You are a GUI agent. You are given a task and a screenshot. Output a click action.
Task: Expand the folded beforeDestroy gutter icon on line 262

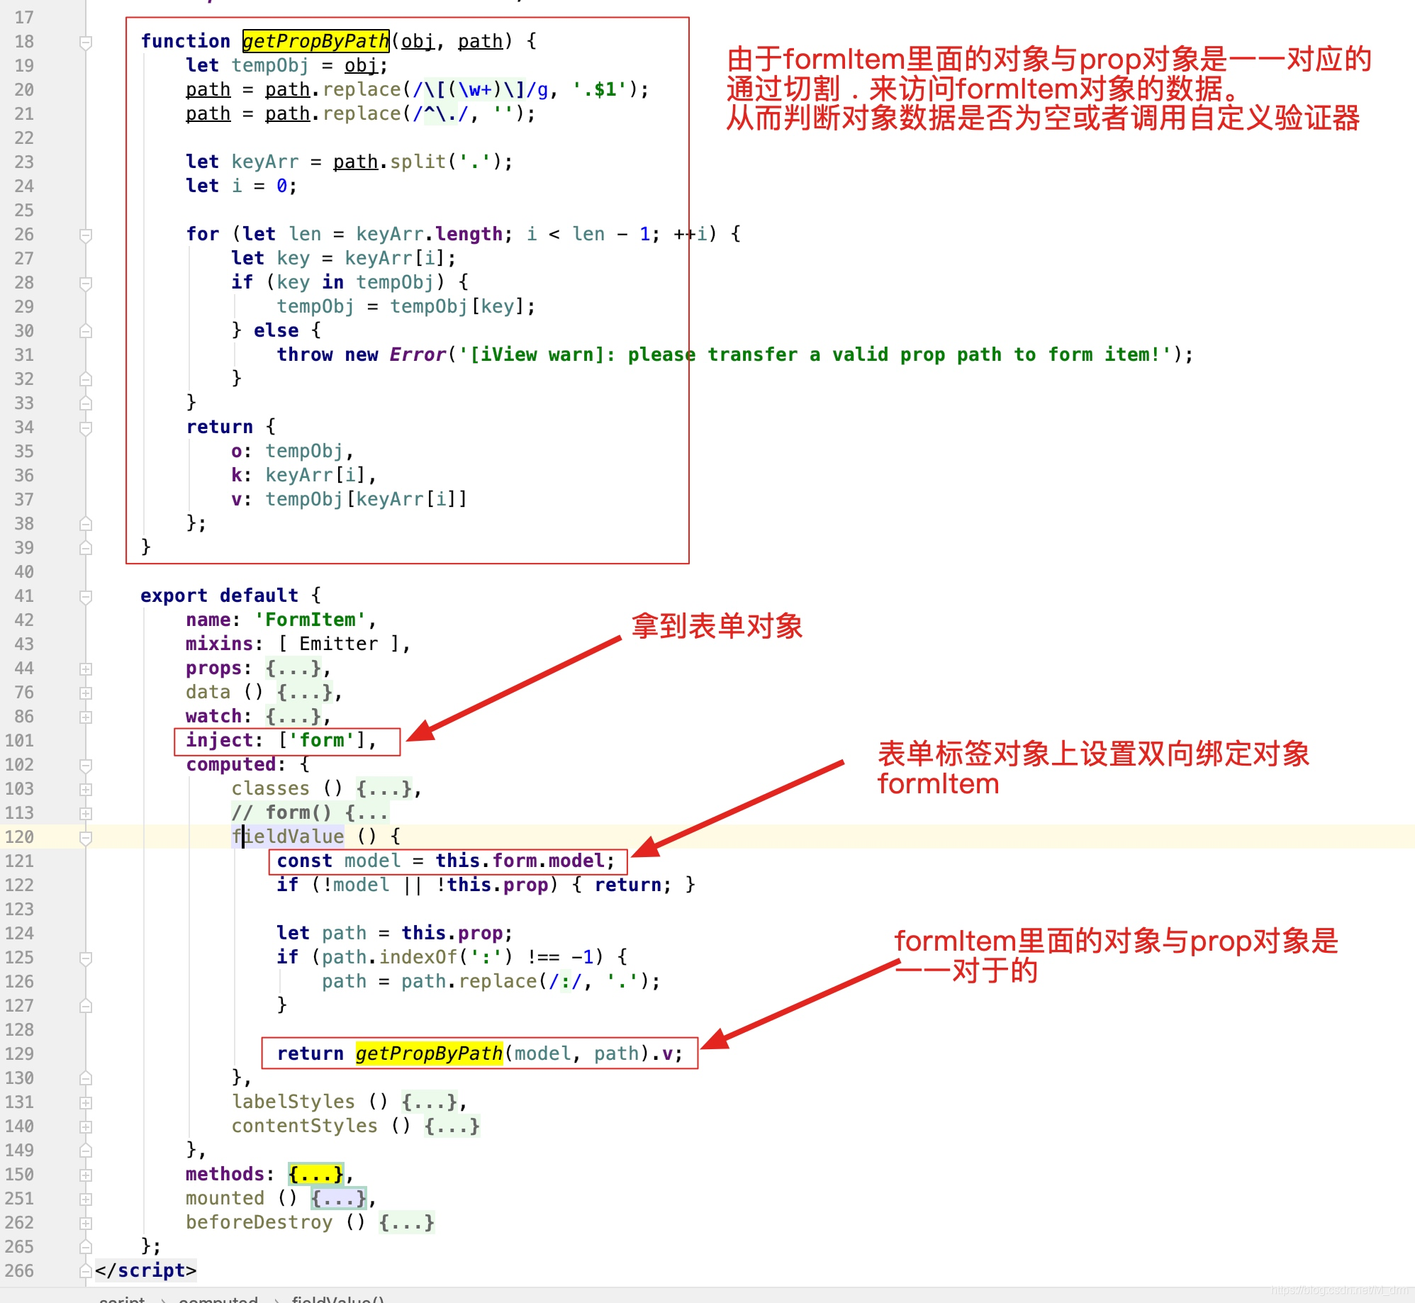pyautogui.click(x=86, y=1223)
